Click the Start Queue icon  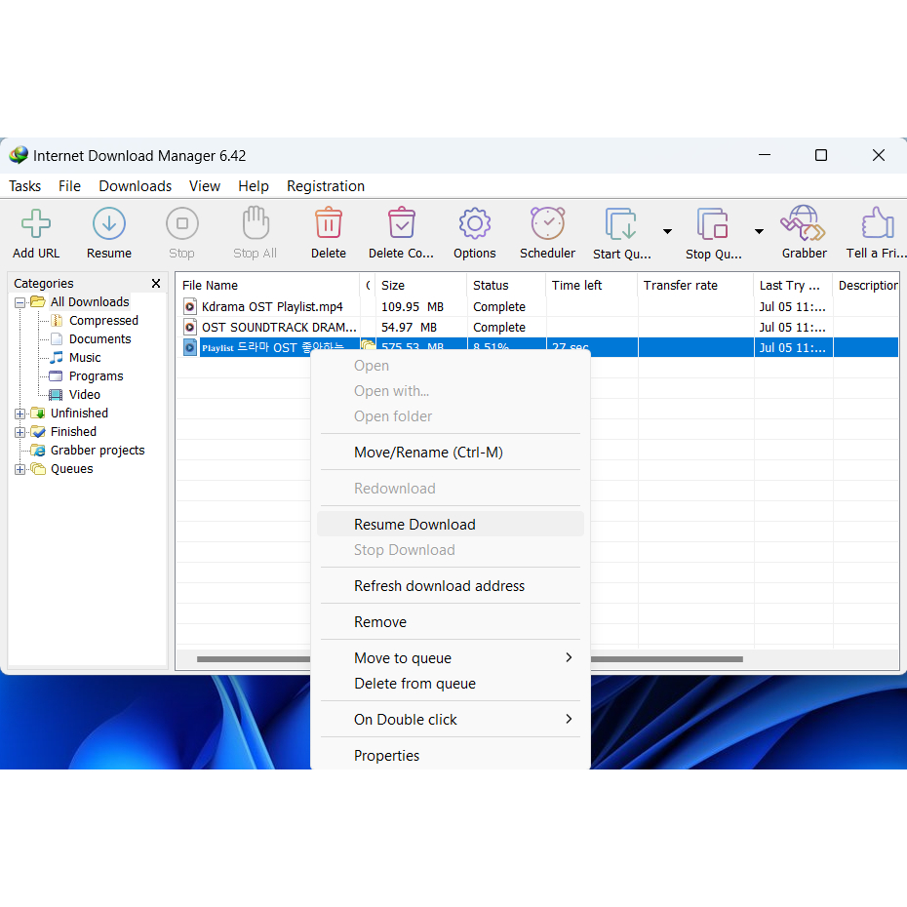click(620, 224)
